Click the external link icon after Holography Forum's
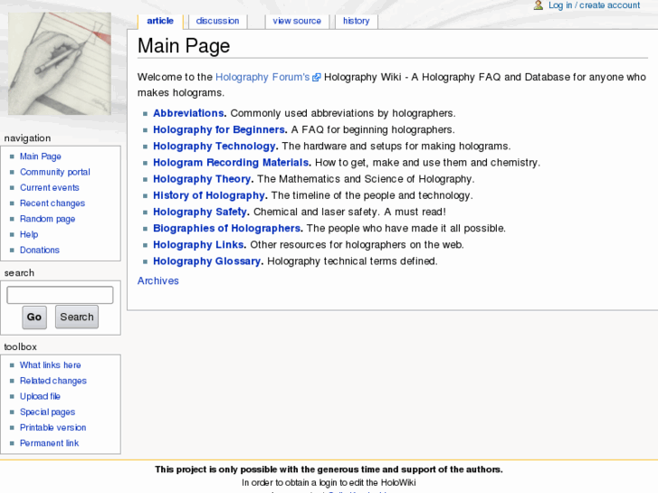The height and width of the screenshot is (493, 658). point(317,77)
